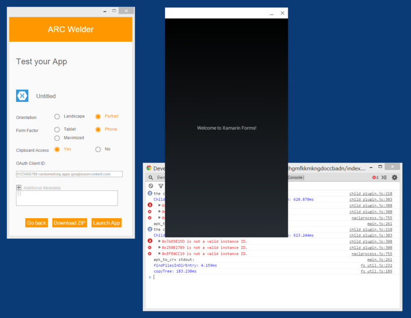Image resolution: width=411 pixels, height=318 pixels.
Task: Minimize the ARC Welder window
Action: (x=105, y=11)
